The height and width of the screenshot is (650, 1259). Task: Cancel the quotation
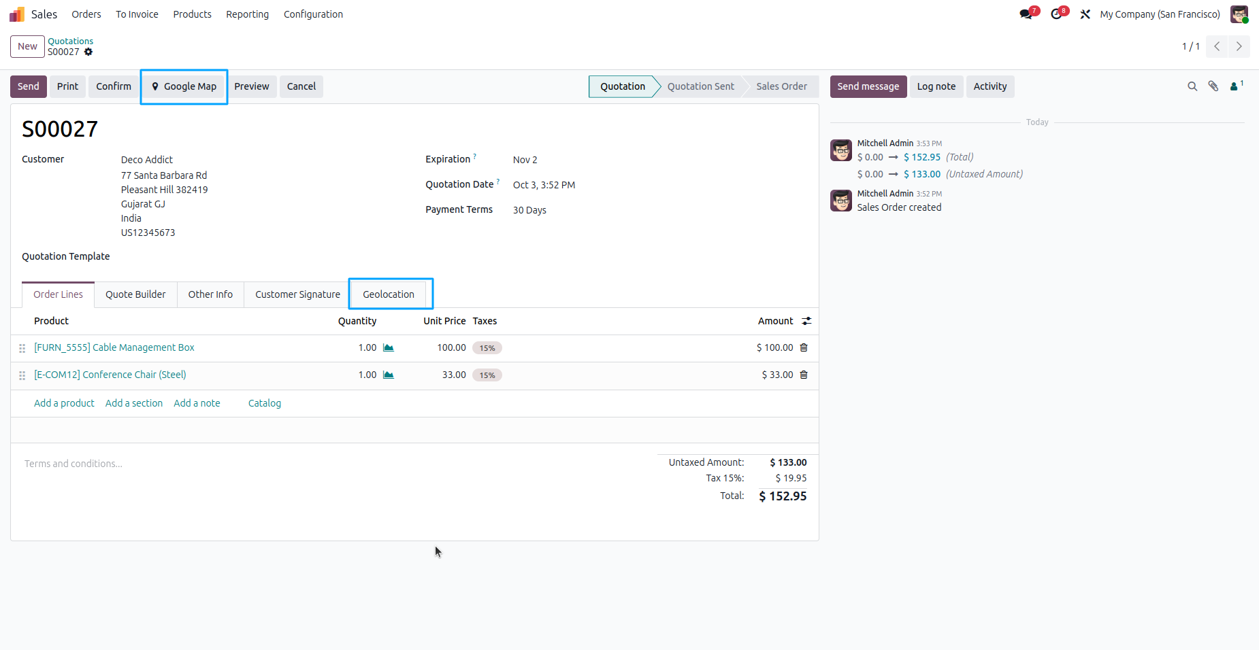[x=301, y=86]
